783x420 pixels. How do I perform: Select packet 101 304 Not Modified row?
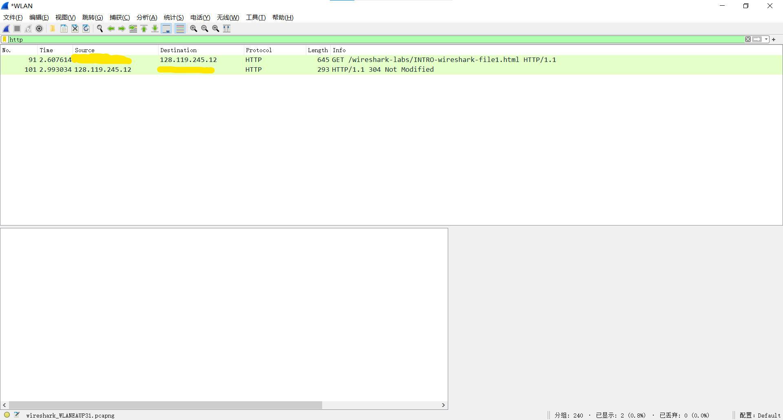pos(391,70)
